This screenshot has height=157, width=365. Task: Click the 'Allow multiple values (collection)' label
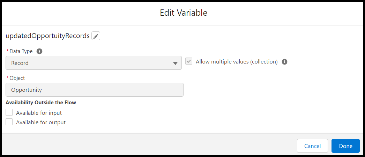pyautogui.click(x=237, y=62)
